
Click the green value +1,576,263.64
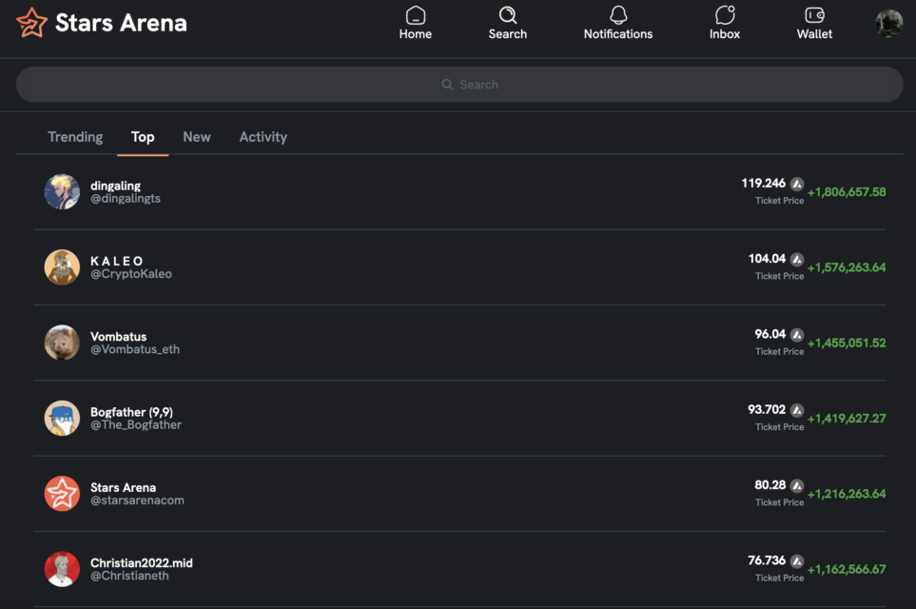[x=847, y=267]
